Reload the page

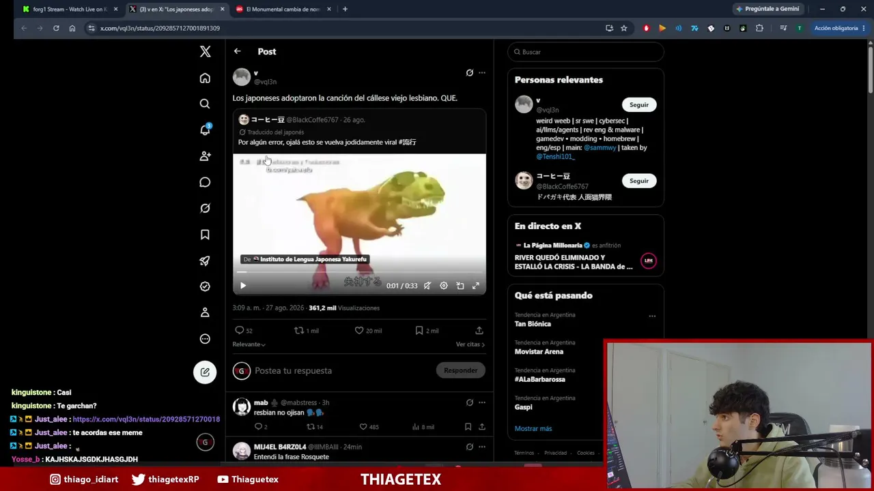pyautogui.click(x=56, y=28)
